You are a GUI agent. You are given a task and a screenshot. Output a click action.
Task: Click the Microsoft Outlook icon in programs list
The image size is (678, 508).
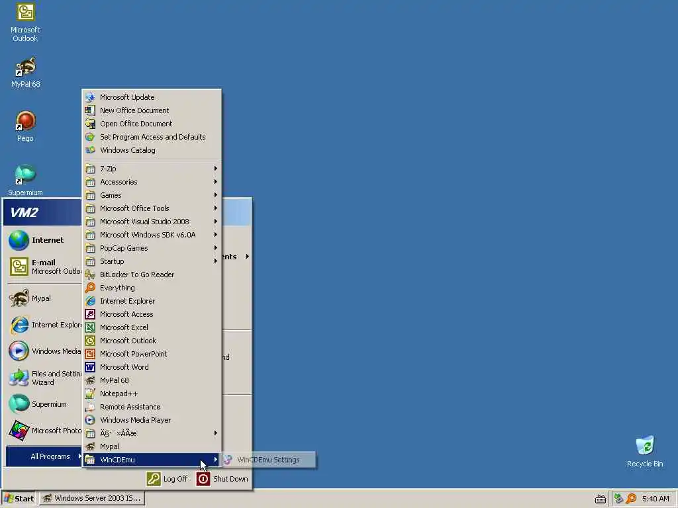pos(90,341)
